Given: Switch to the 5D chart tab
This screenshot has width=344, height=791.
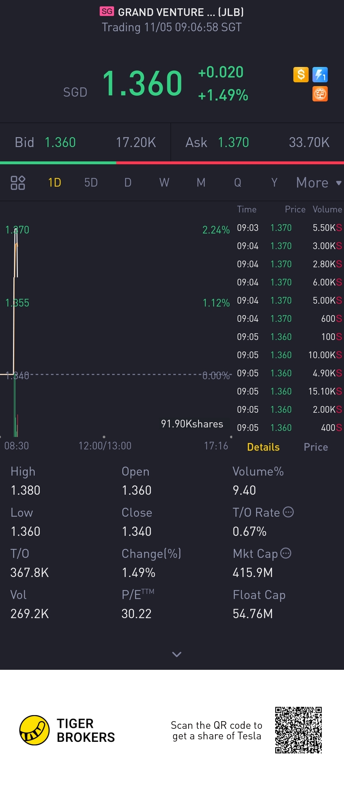Looking at the screenshot, I should (x=91, y=183).
